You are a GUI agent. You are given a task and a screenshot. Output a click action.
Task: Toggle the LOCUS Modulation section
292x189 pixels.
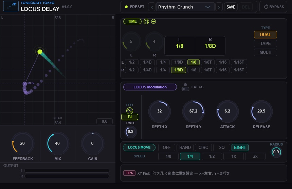150,87
